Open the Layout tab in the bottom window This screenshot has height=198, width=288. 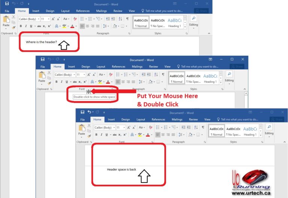[141, 120]
